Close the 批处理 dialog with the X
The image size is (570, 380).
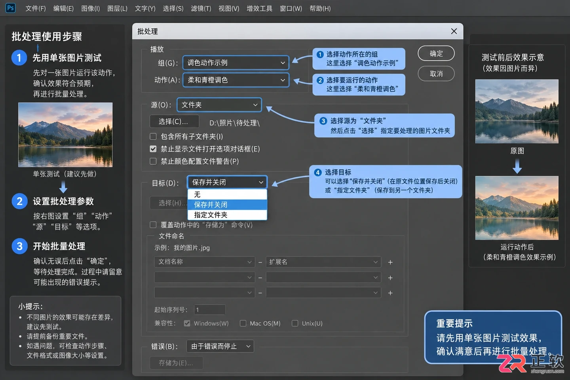point(454,31)
